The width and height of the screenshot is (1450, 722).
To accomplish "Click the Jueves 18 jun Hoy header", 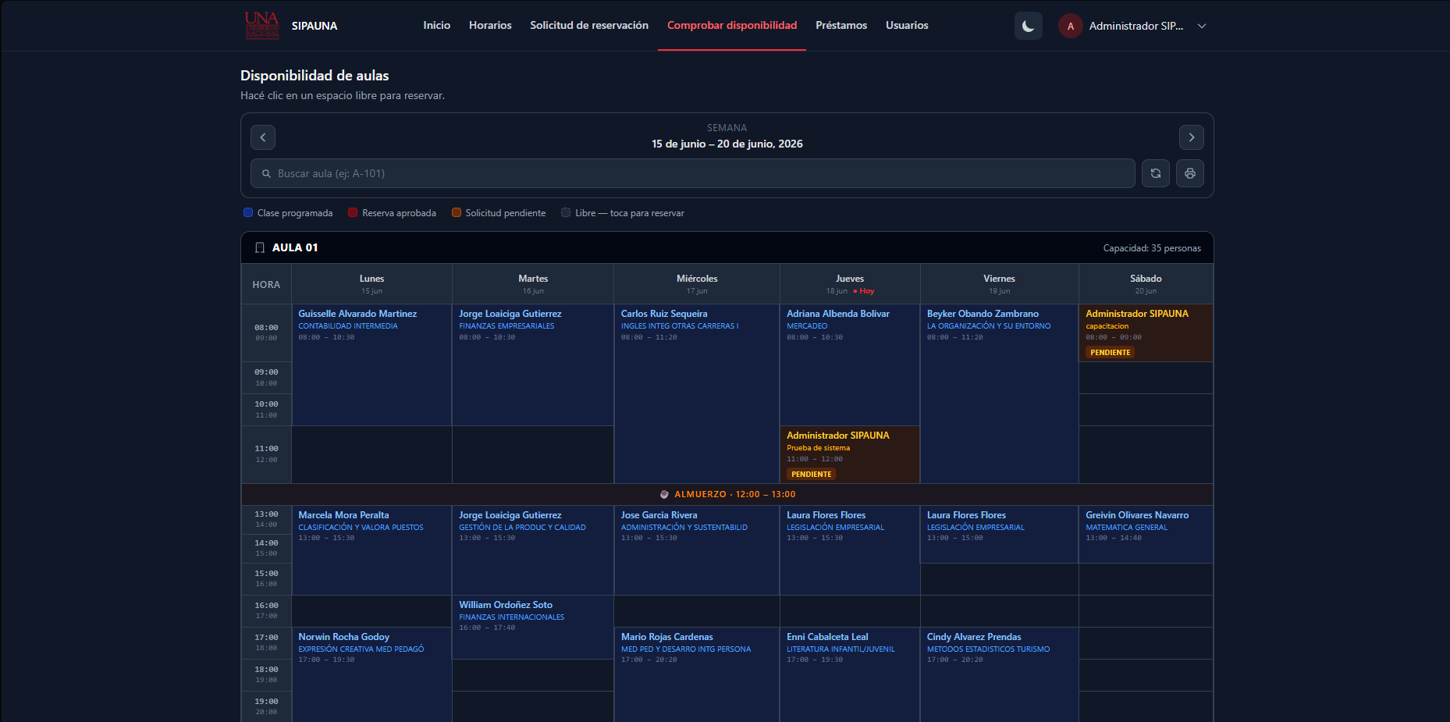I will point(850,284).
